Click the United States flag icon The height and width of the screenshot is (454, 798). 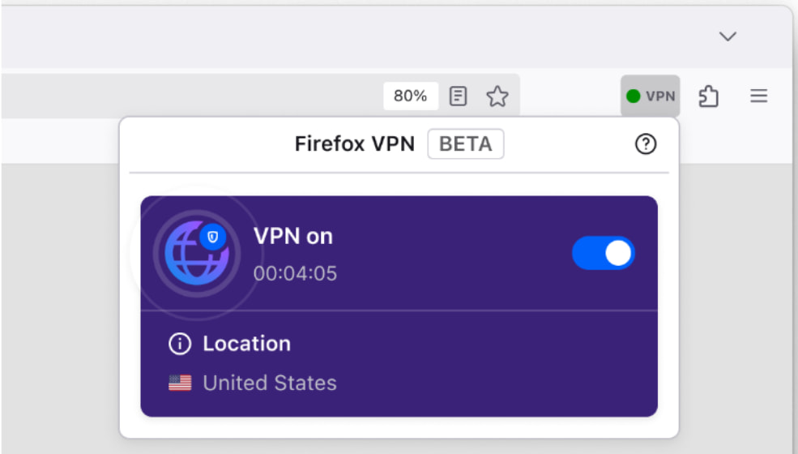[180, 383]
